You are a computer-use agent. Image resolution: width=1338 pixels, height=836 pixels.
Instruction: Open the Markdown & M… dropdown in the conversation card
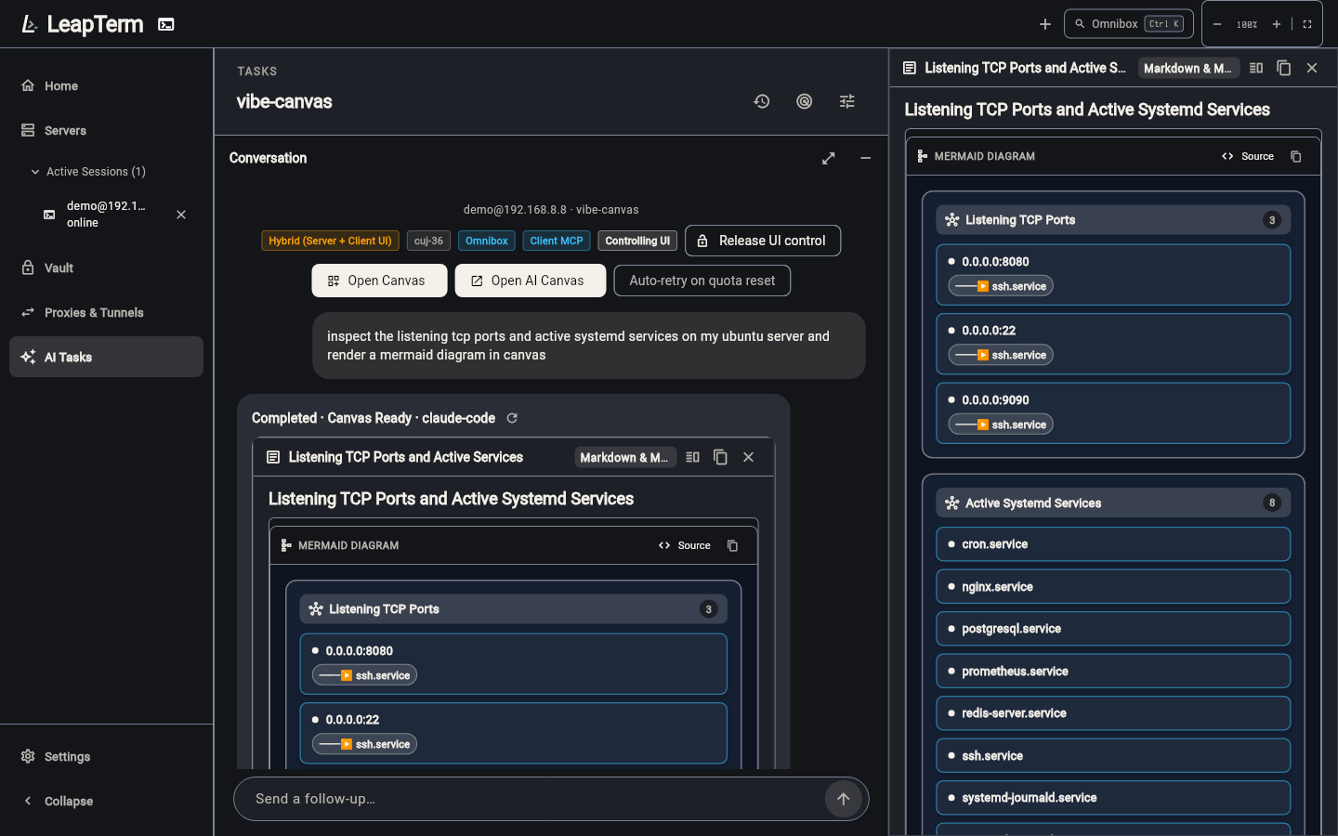tap(624, 457)
